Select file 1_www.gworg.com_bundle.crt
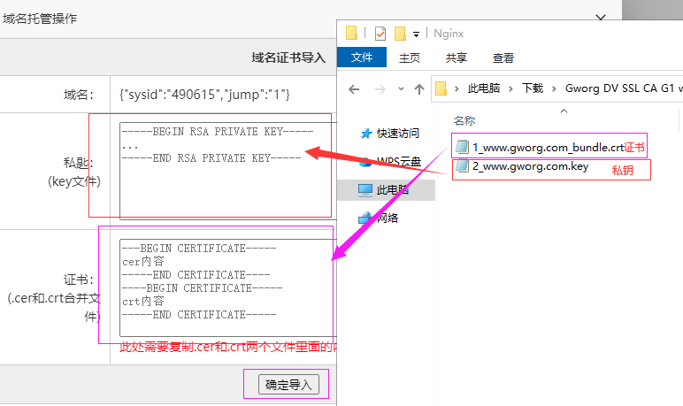The image size is (683, 406). 549,147
